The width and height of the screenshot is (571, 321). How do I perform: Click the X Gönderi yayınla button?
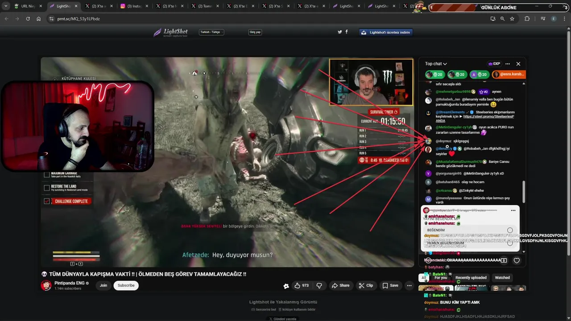(283, 318)
